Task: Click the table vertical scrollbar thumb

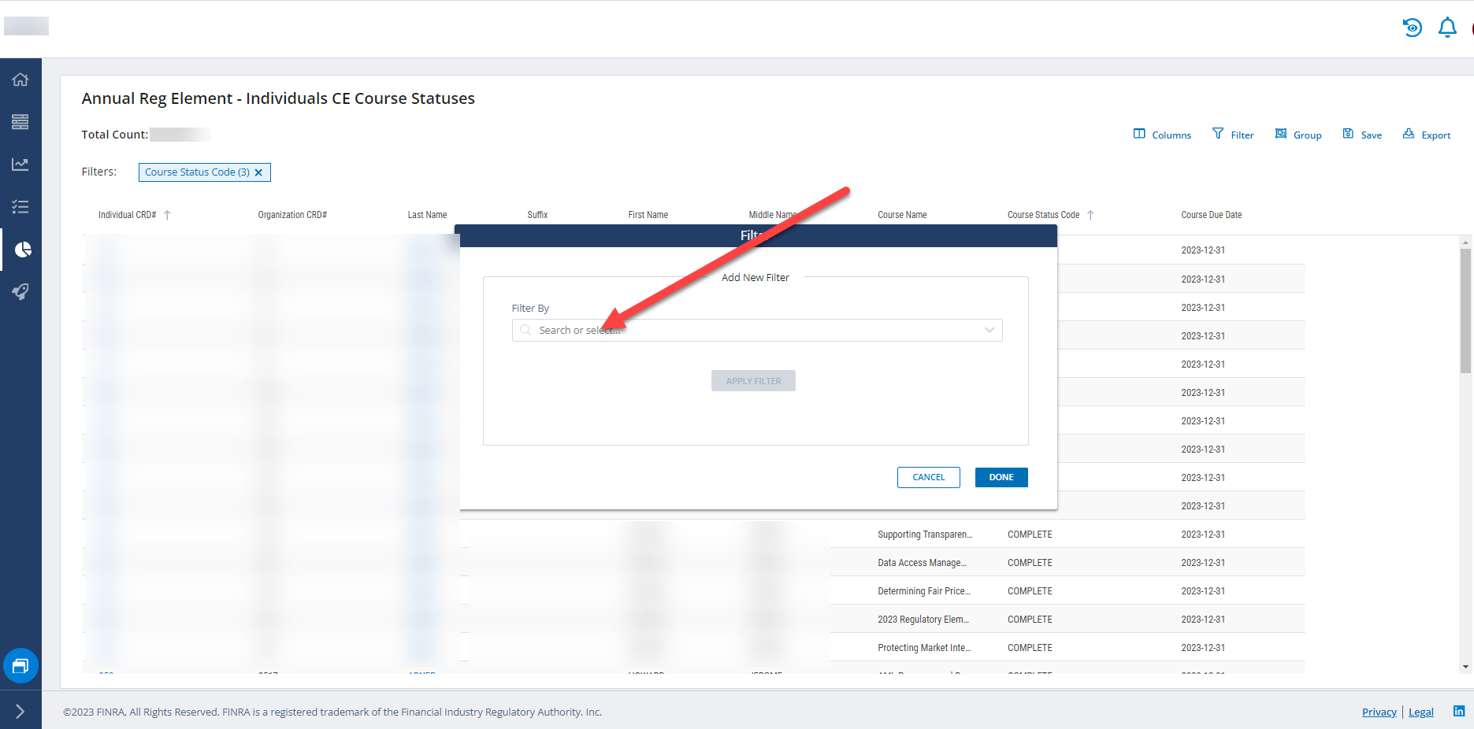Action: click(1465, 311)
